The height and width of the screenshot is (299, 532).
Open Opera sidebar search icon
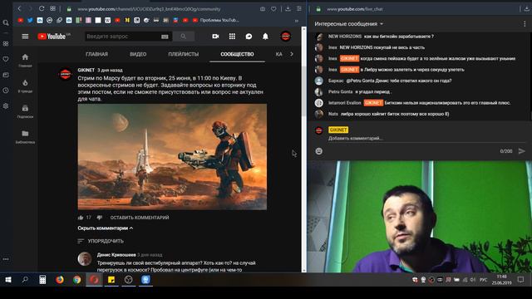click(6, 22)
